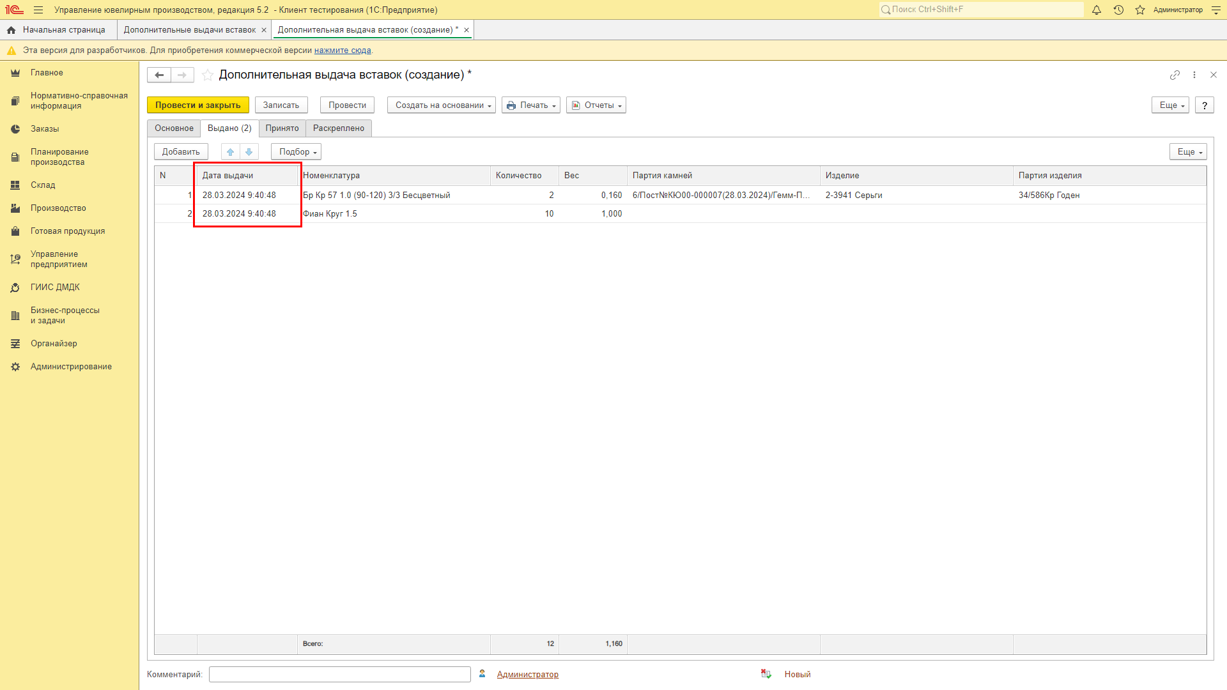Open Администратор responsible link
Viewport: 1227px width, 690px height.
point(528,674)
